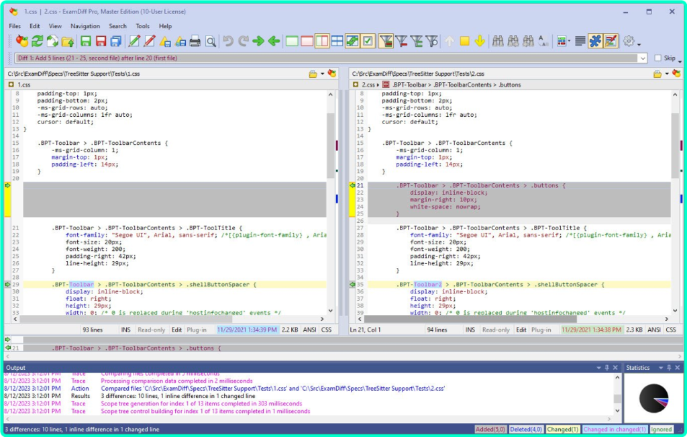Toggle the Ignored filter in status bar
Screen dimensions: 687x437
[x=661, y=429]
